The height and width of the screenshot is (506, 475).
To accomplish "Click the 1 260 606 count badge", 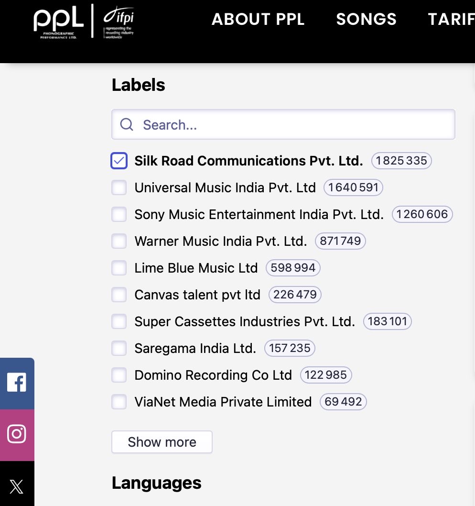I will pos(422,214).
